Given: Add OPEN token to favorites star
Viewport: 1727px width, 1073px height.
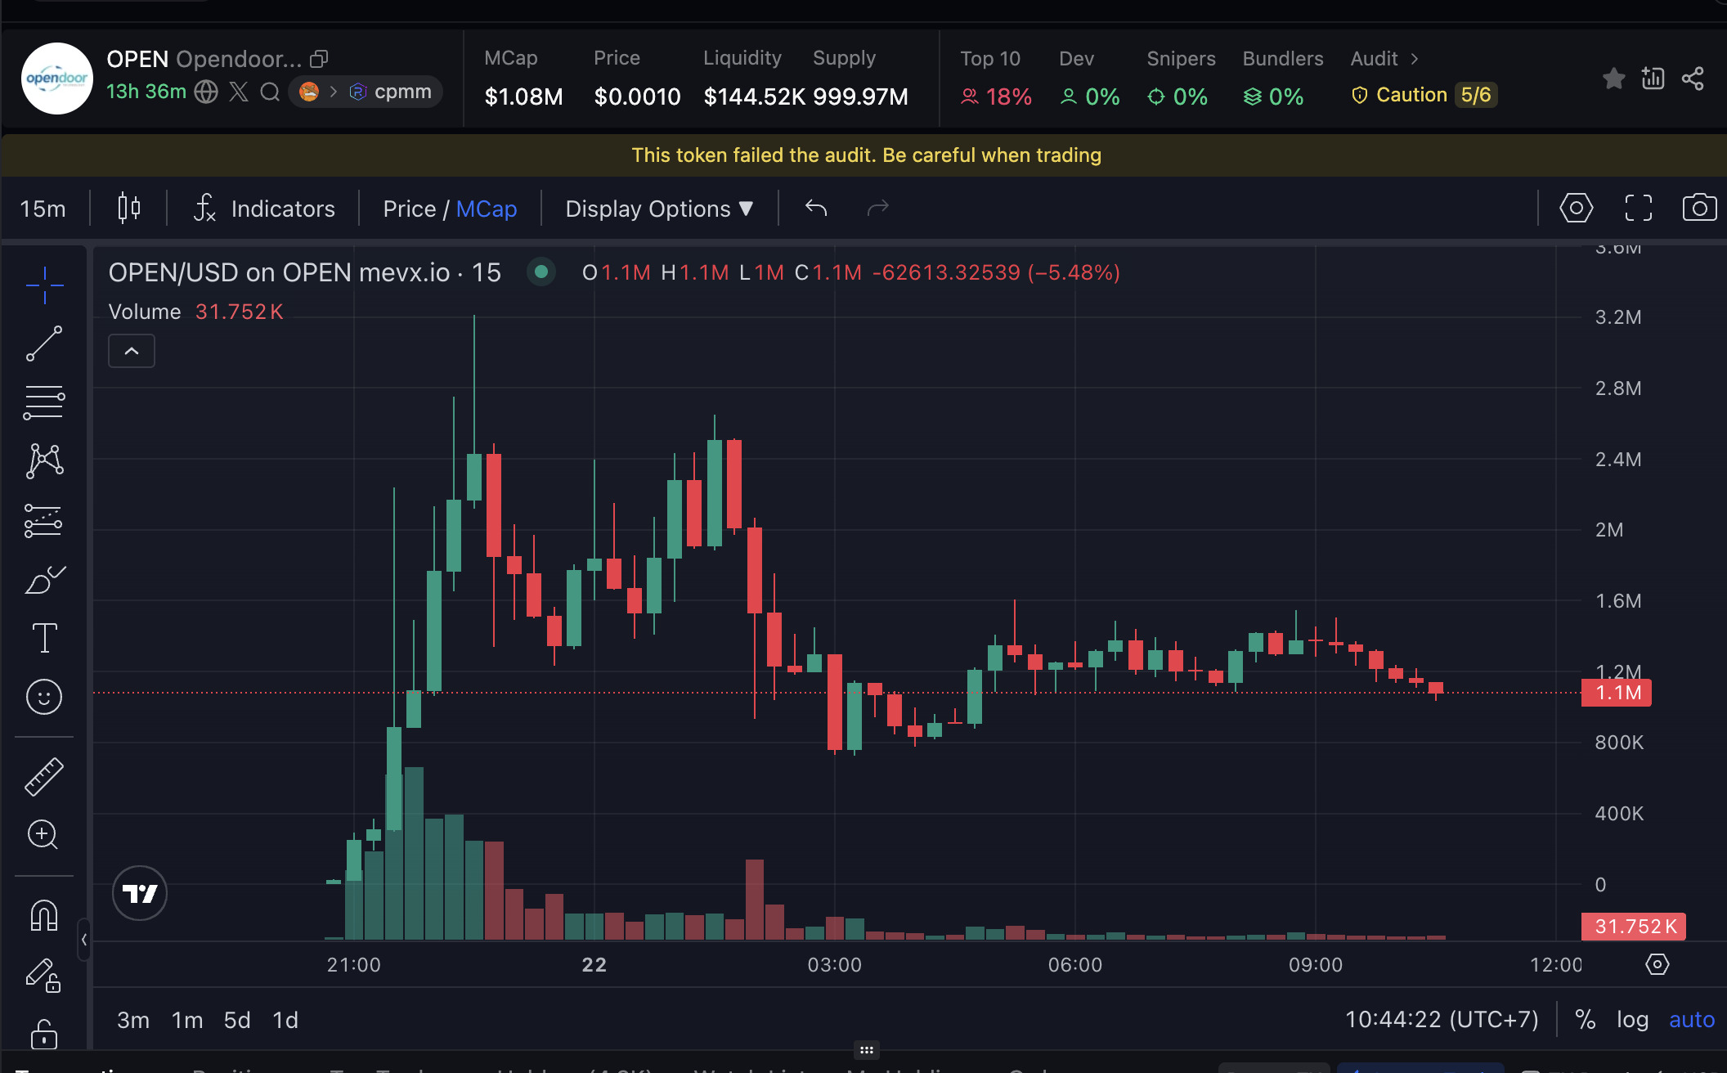Looking at the screenshot, I should (1613, 79).
